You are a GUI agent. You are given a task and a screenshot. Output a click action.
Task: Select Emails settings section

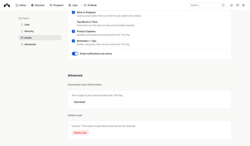coord(40,38)
